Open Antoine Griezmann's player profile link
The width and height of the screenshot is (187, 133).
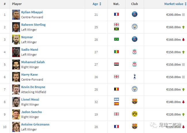pyautogui.click(x=35, y=124)
